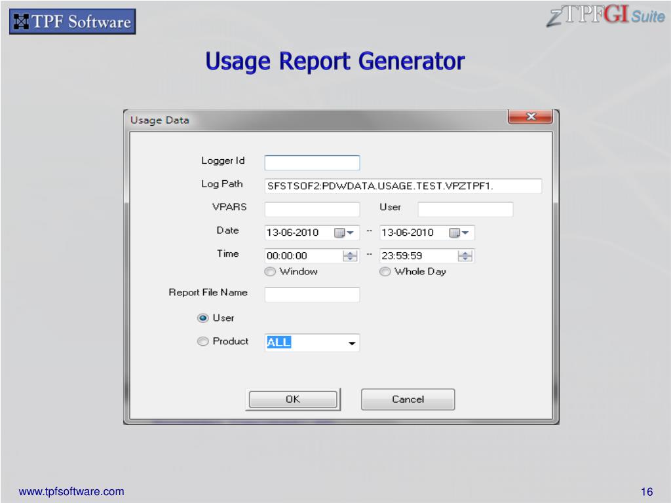
Task: Select the Window radio button
Action: tap(270, 272)
